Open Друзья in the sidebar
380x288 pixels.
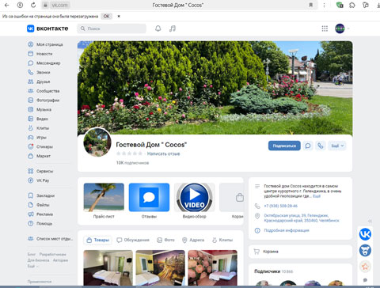click(x=39, y=81)
